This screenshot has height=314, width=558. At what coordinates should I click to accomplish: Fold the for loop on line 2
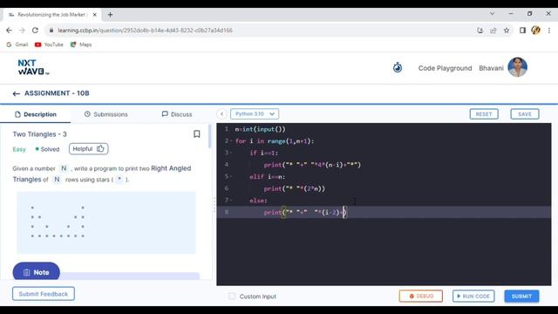click(x=231, y=141)
